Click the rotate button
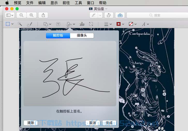The width and height of the screenshot is (188, 131). [x=109, y=15]
